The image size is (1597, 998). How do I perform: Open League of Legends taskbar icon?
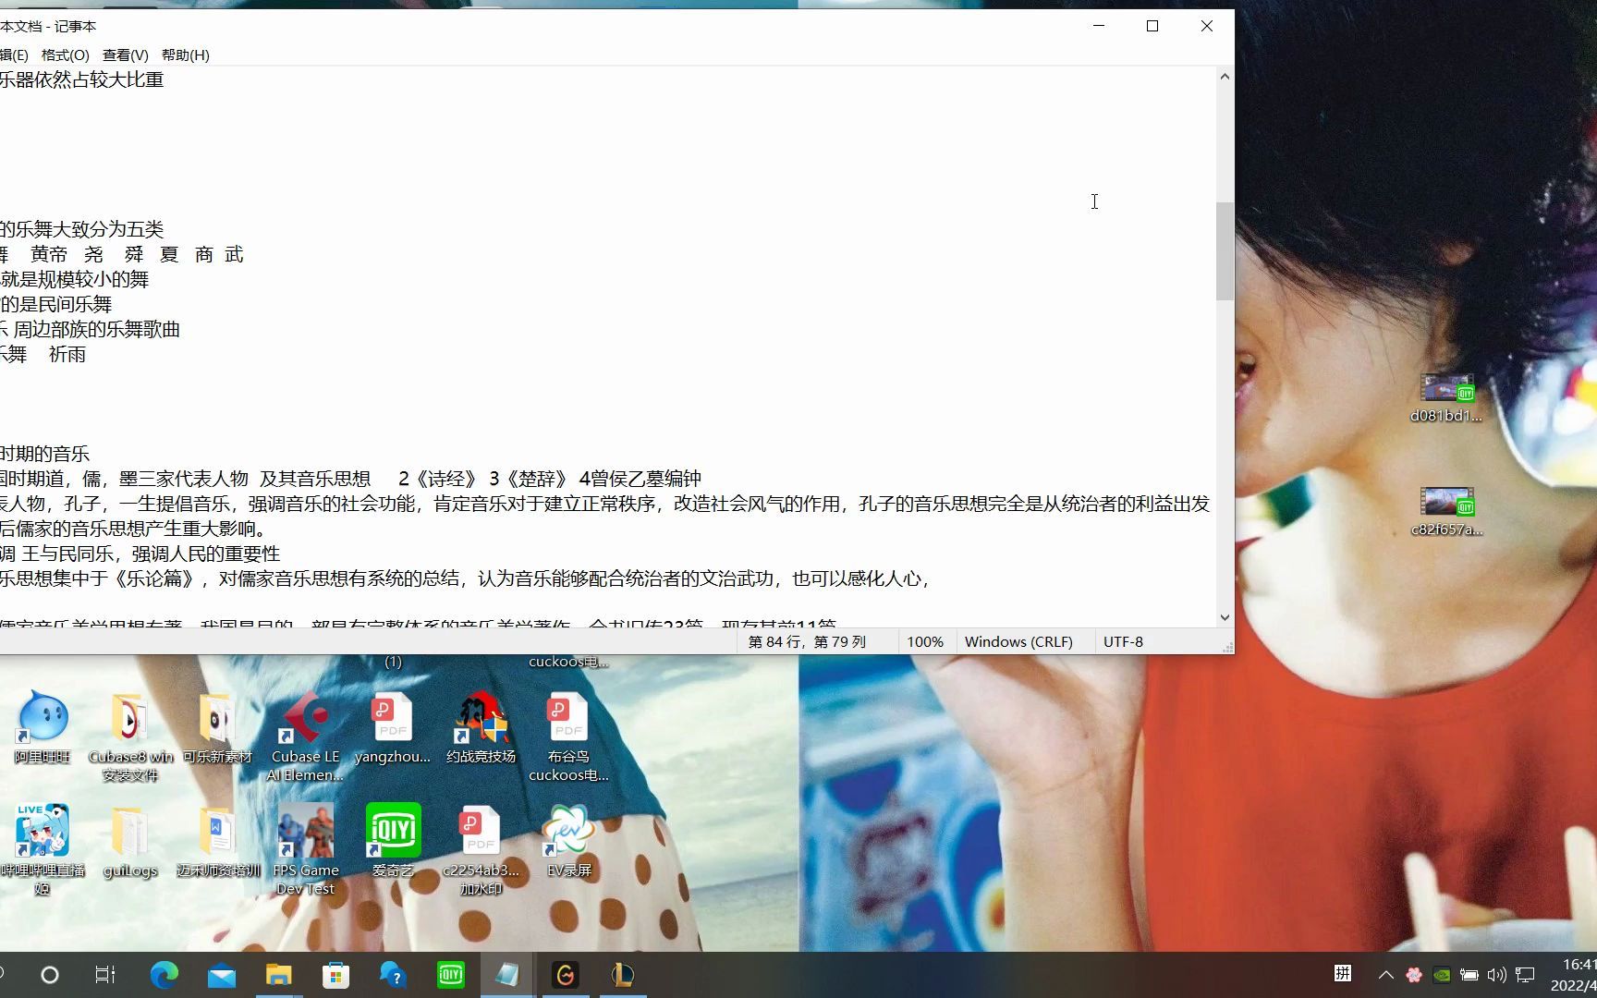coord(623,975)
